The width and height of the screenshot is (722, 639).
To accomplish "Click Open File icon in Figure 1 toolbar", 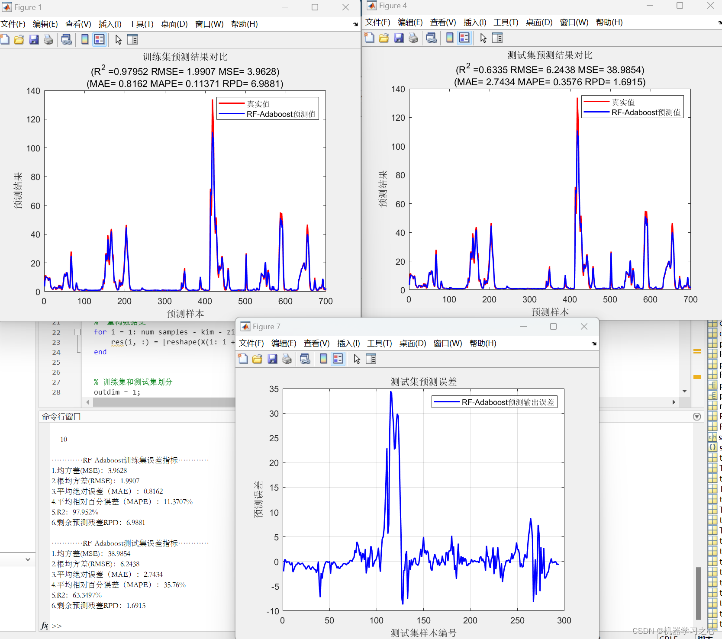I will pyautogui.click(x=19, y=40).
